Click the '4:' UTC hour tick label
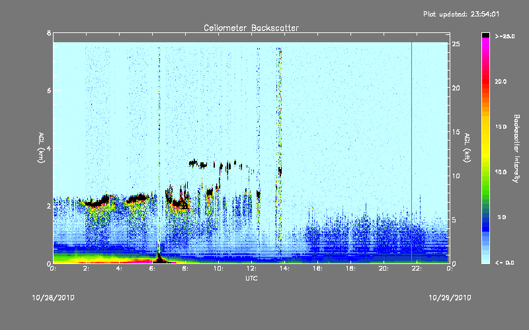This screenshot has height=330, width=529. pyautogui.click(x=119, y=269)
